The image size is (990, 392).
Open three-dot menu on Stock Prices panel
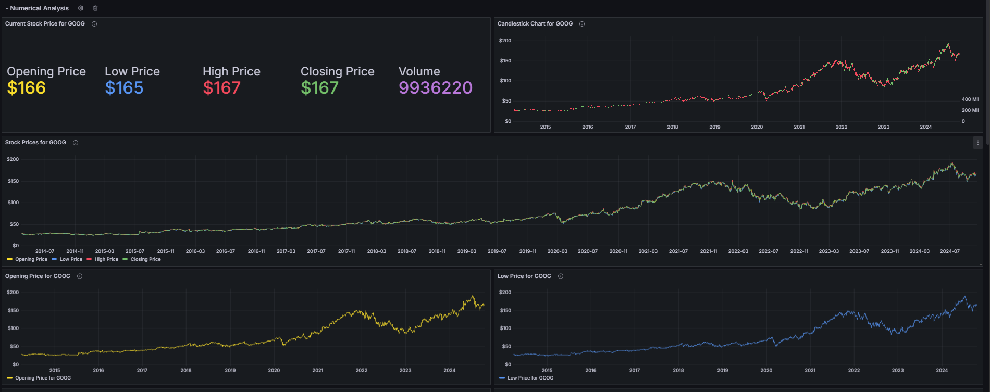pyautogui.click(x=977, y=143)
